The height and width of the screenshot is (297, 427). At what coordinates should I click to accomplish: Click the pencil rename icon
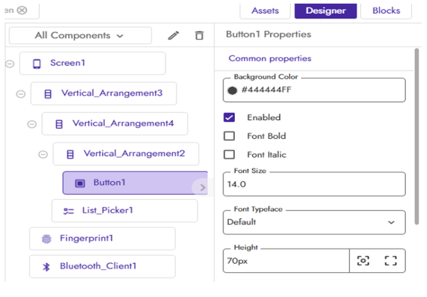point(173,36)
